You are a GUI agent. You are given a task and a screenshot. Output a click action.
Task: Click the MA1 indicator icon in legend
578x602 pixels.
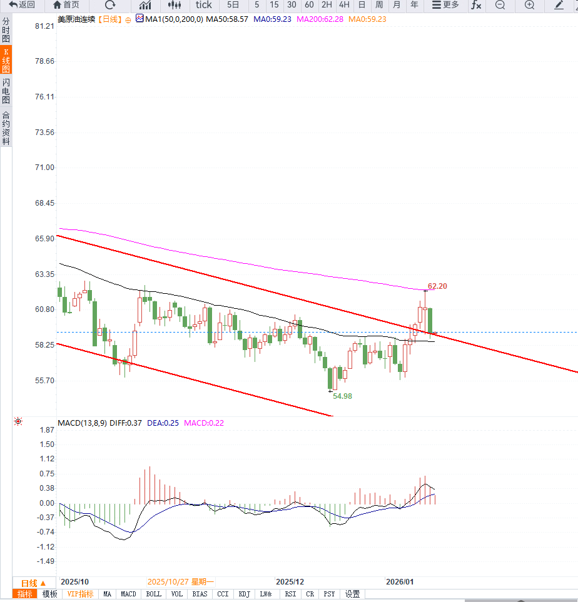139,18
